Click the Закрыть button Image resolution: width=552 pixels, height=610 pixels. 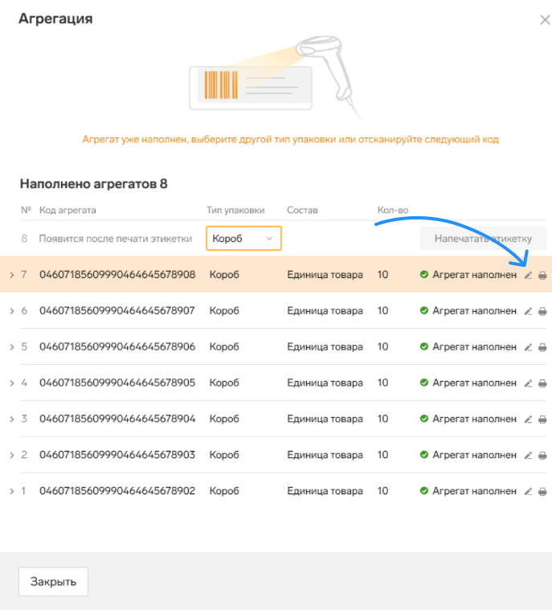[53, 582]
